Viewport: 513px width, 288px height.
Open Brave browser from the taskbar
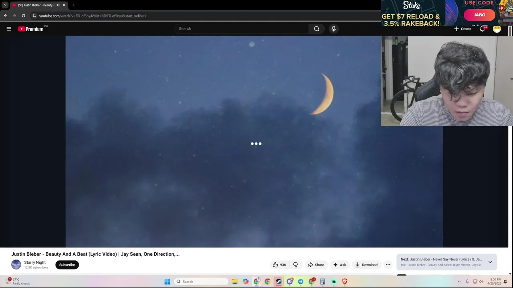tap(344, 282)
